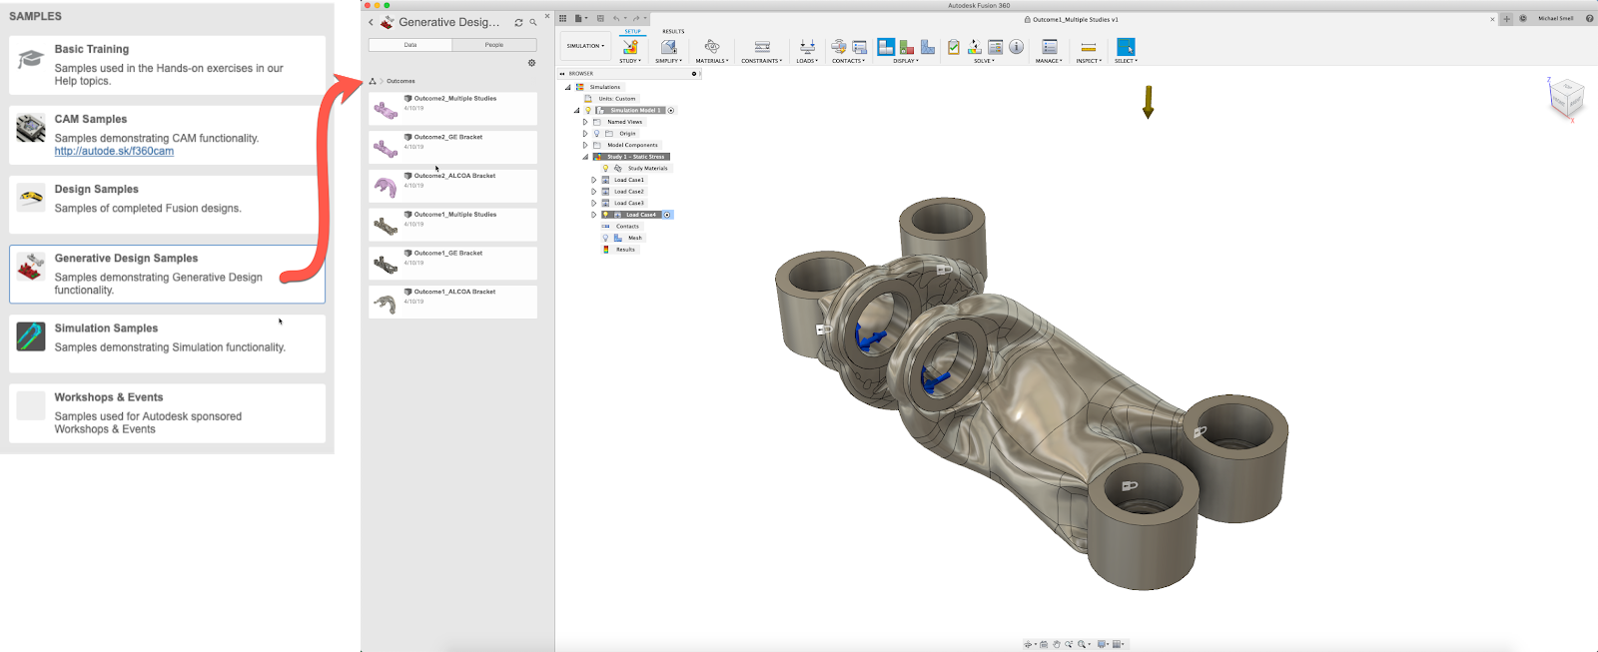
Task: Open the autode.sk/f360cam link
Action: [x=114, y=152]
